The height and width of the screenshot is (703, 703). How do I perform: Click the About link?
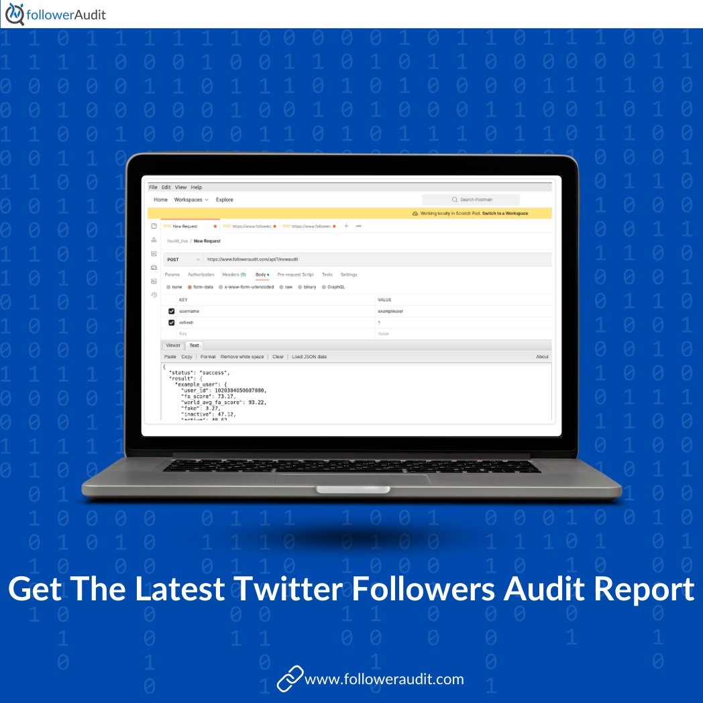click(542, 356)
